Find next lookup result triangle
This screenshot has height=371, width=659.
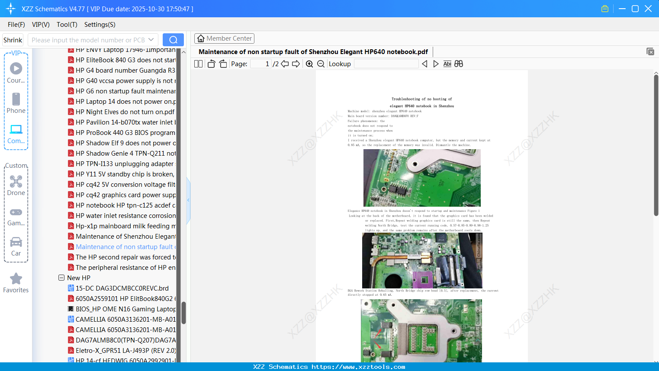coord(436,64)
